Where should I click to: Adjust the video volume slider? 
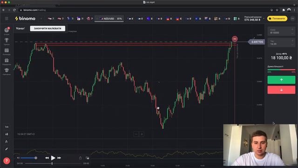click(x=29, y=158)
